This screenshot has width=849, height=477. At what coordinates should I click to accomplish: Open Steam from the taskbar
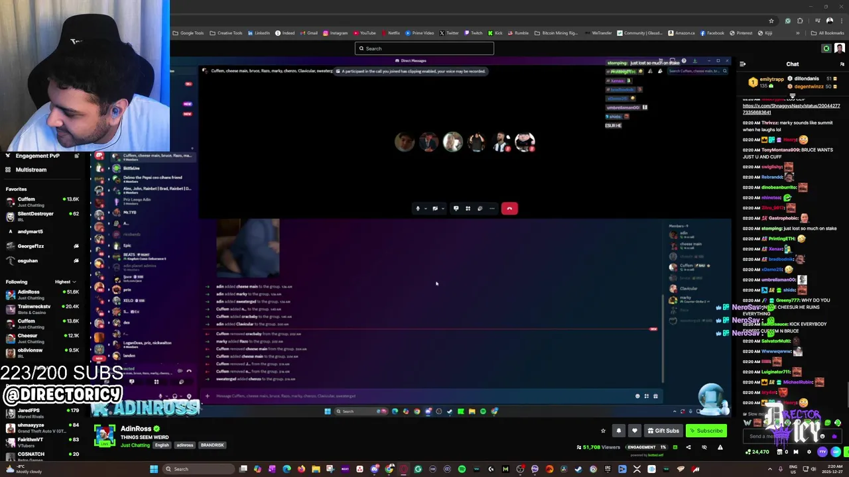click(x=578, y=469)
